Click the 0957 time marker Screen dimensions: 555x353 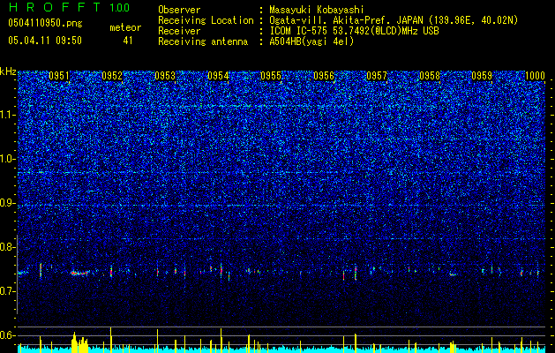pos(377,76)
